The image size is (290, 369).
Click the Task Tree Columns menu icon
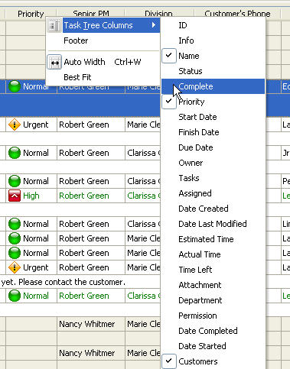pyautogui.click(x=54, y=25)
